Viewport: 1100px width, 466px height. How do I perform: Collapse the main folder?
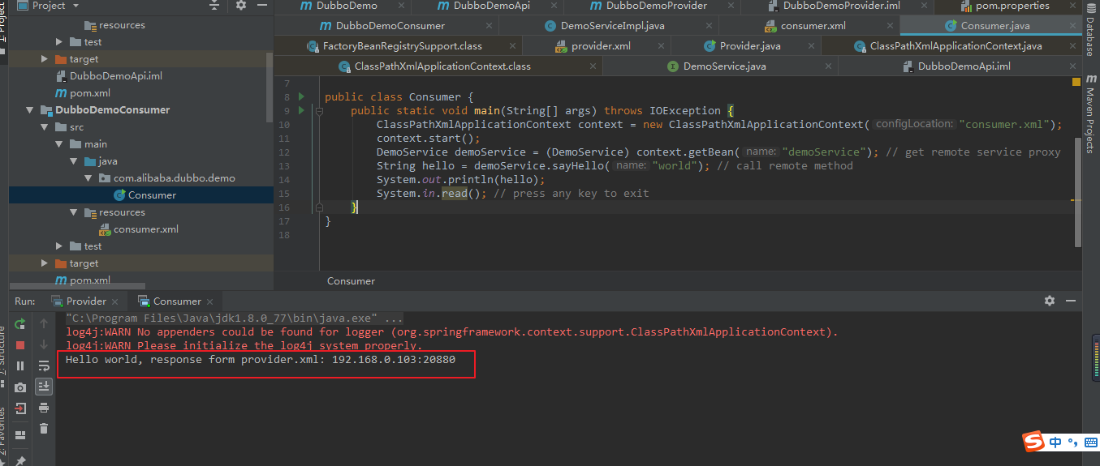(59, 144)
